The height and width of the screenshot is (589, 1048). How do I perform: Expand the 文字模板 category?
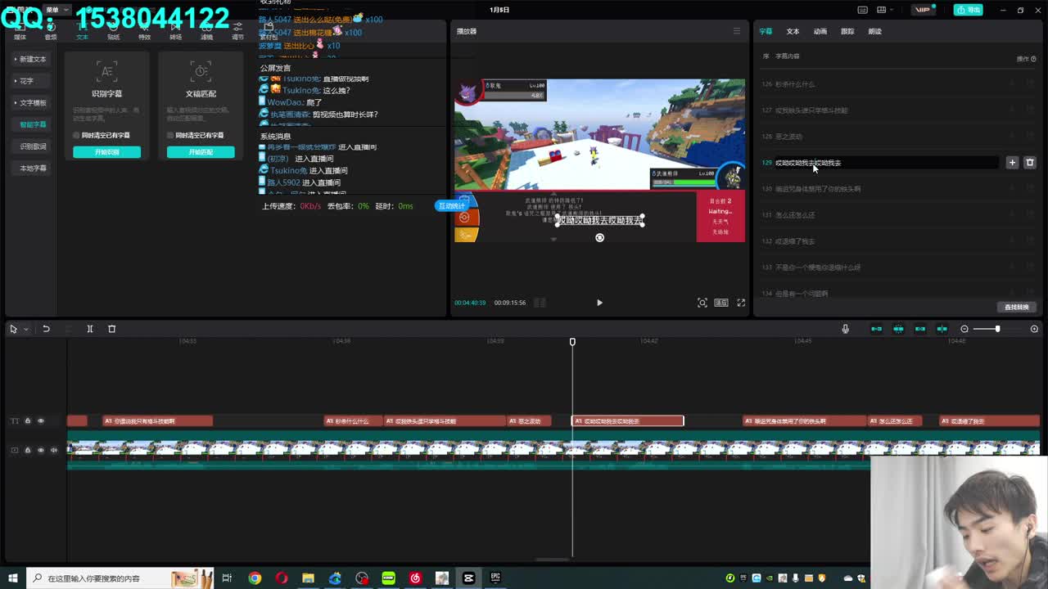[x=31, y=103]
